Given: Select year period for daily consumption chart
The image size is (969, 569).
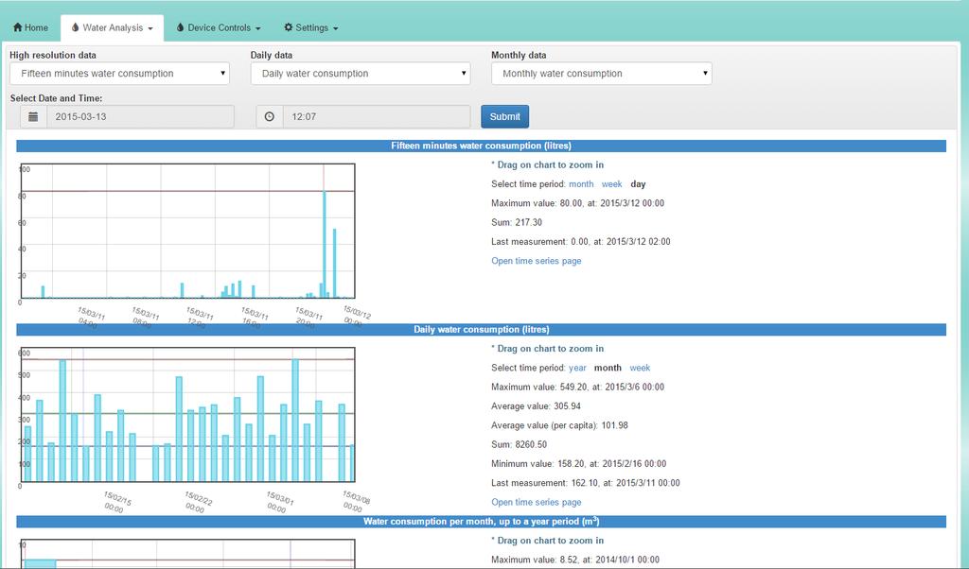Looking at the screenshot, I should point(577,368).
